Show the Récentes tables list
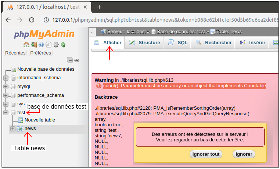280x169 pixels. [15, 53]
